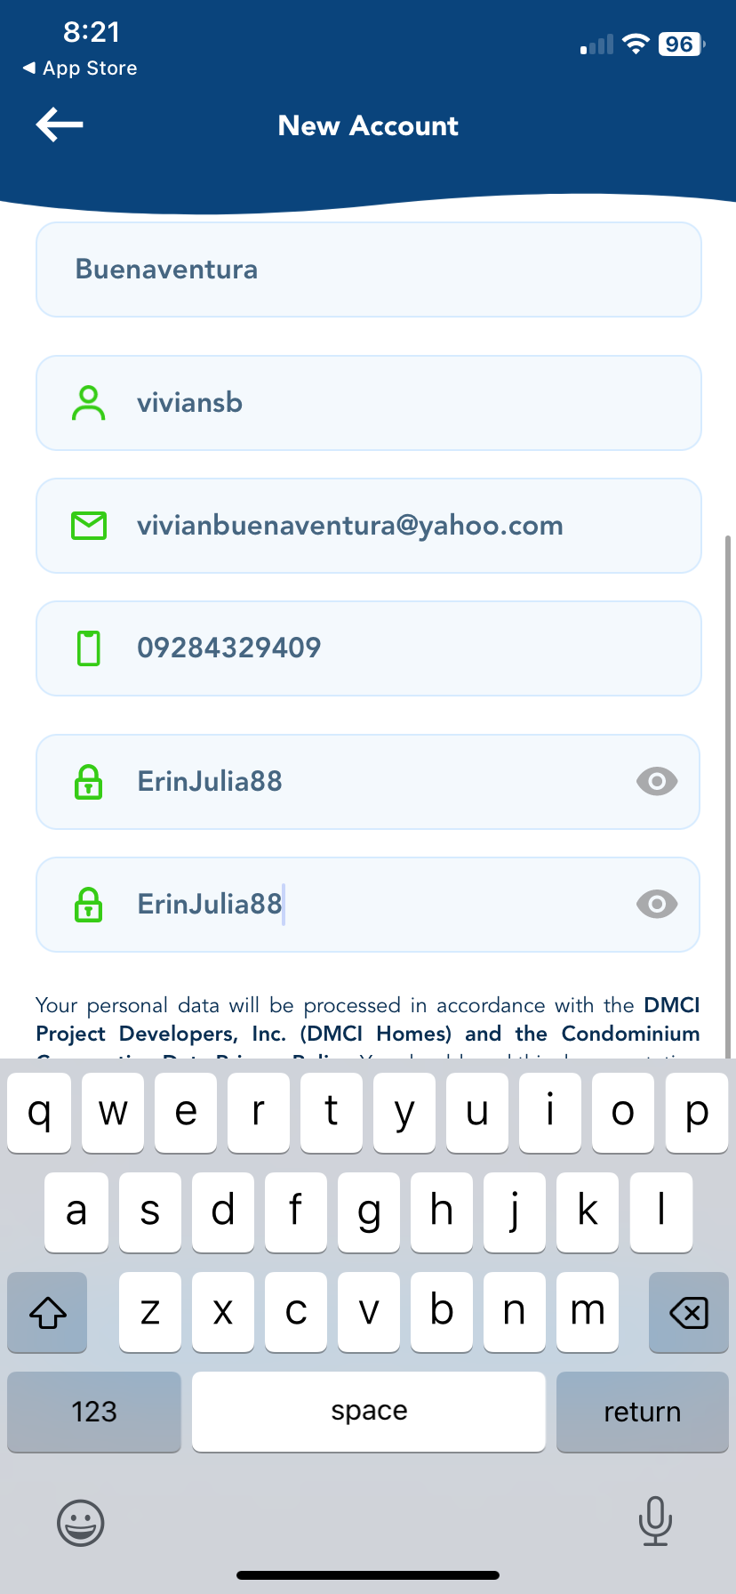The image size is (736, 1594).
Task: Return to App Store link
Action: pos(80,68)
